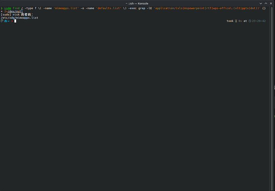Click the /etc/xdg/mimeapps.list output path
The image size is (275, 191).
click(20, 18)
